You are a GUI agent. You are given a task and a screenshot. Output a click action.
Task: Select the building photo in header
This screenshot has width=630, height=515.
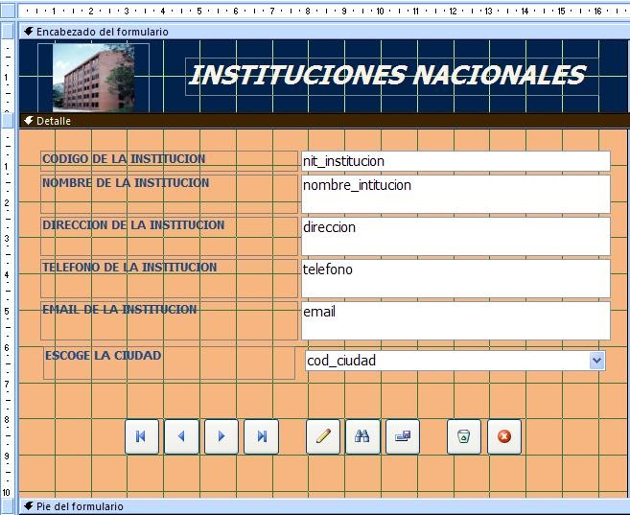pyautogui.click(x=94, y=78)
